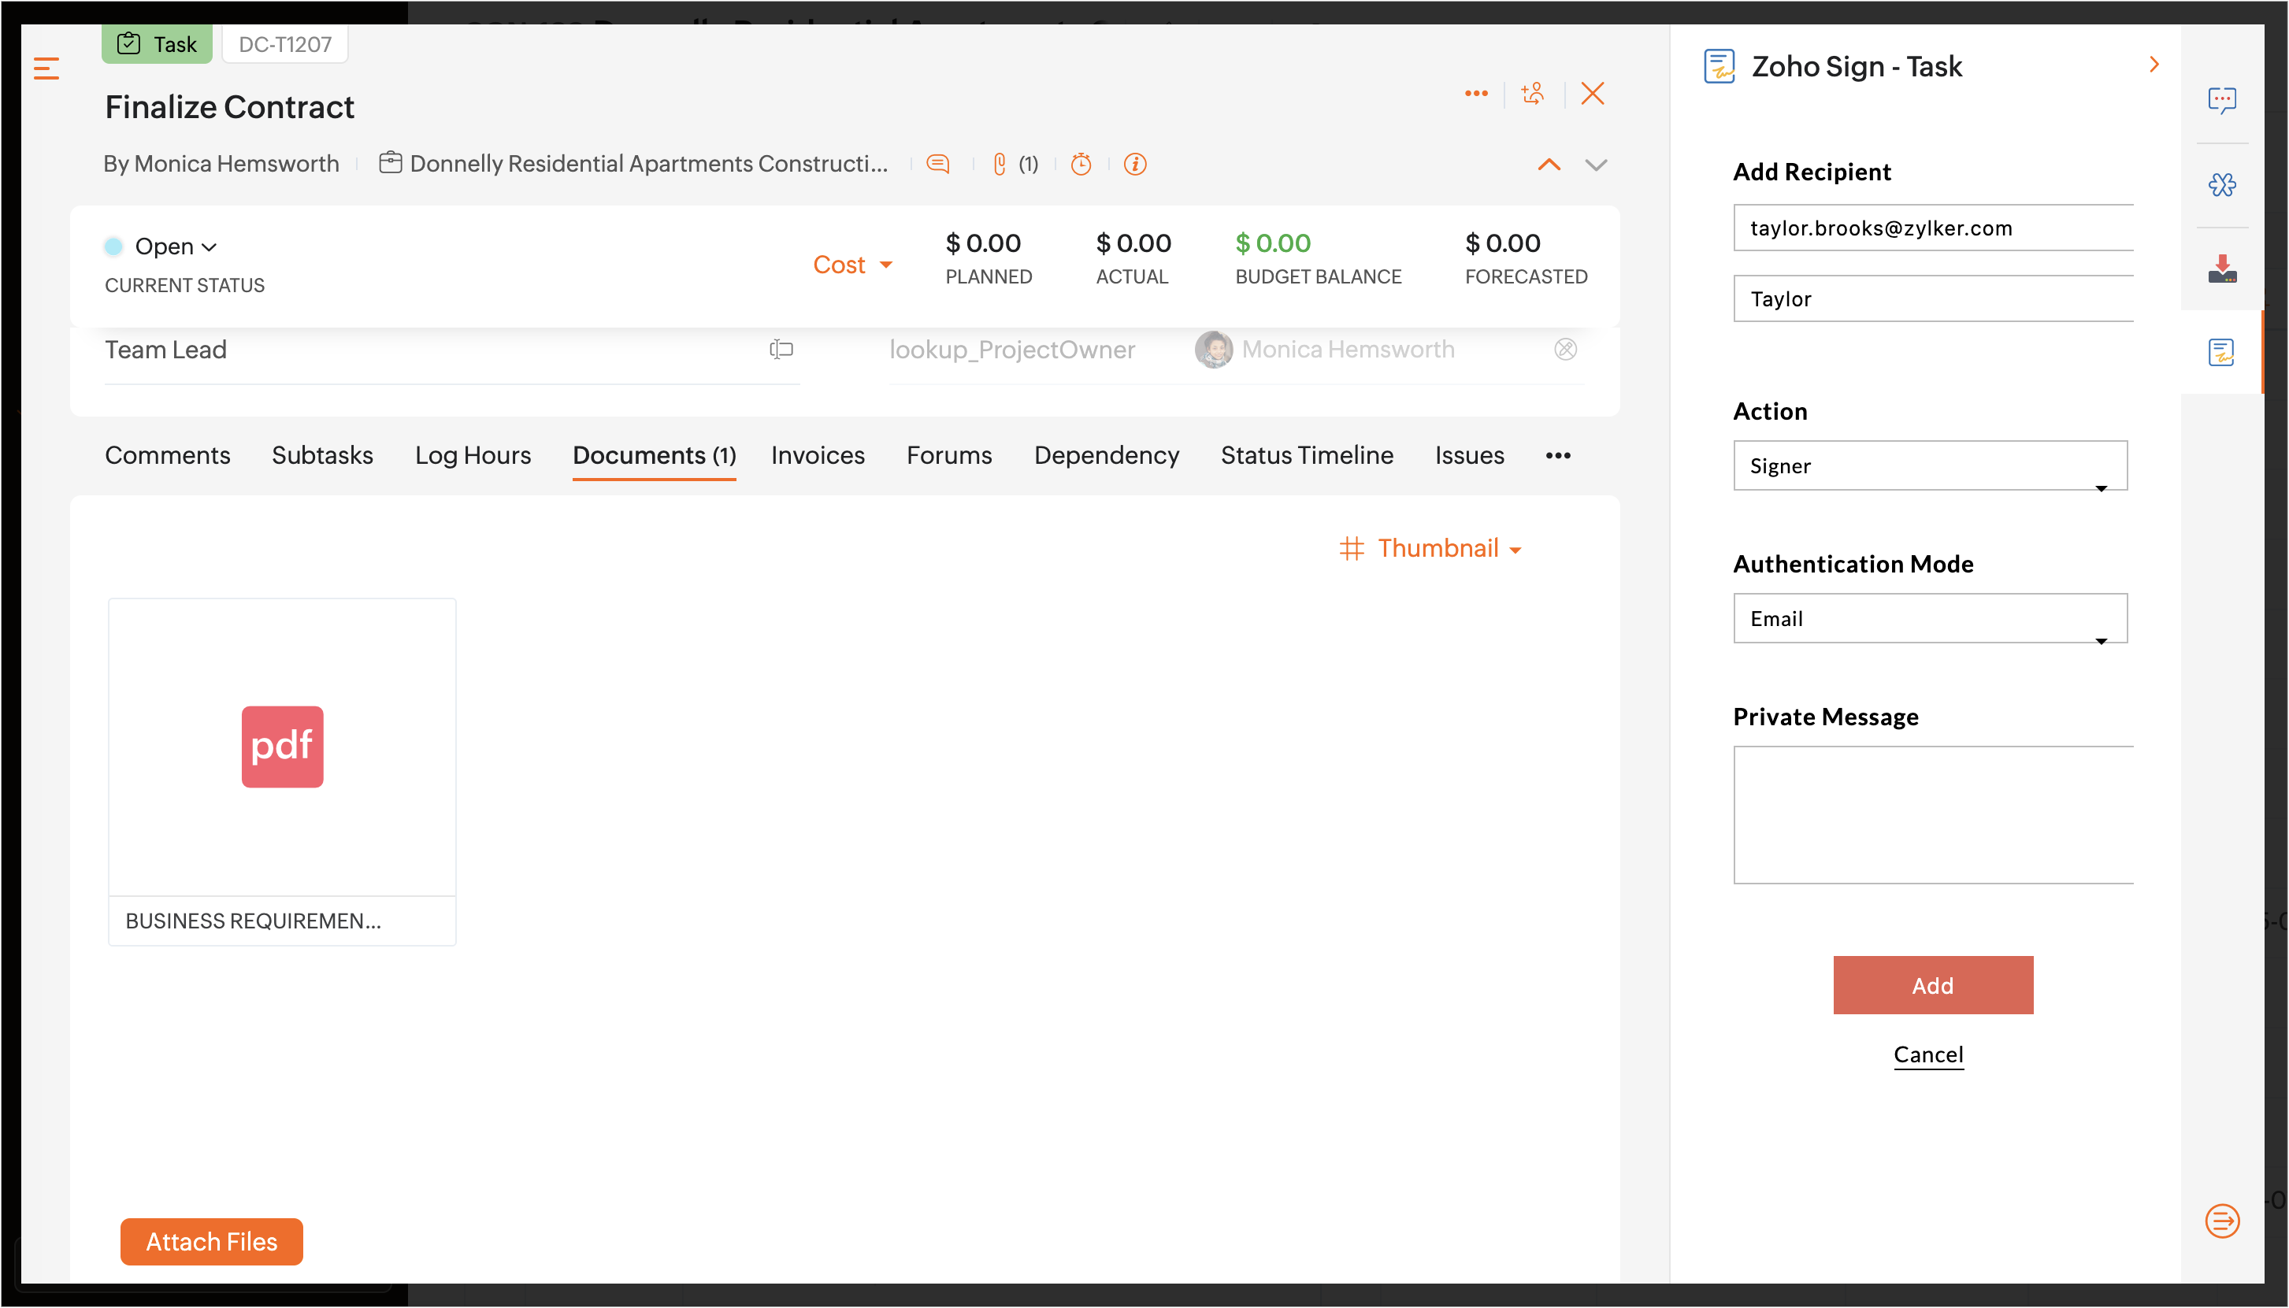Switch to the Status Timeline tab
This screenshot has height=1308, width=2289.
click(x=1306, y=454)
